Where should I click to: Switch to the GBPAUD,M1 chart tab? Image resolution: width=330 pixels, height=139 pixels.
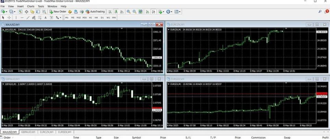coord(28,132)
